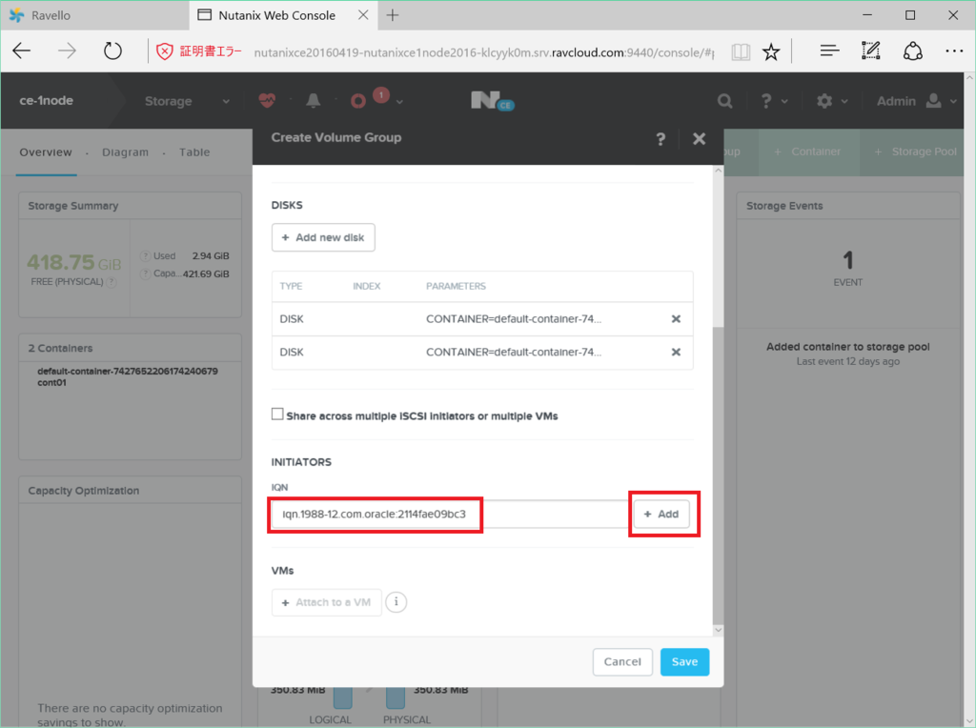This screenshot has height=728, width=976.
Task: Remove the first DISK row
Action: pos(676,319)
